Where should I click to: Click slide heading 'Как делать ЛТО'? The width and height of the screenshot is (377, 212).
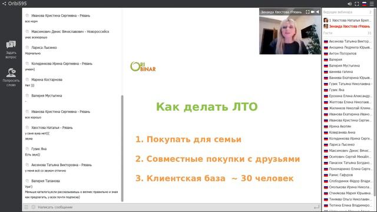click(207, 107)
